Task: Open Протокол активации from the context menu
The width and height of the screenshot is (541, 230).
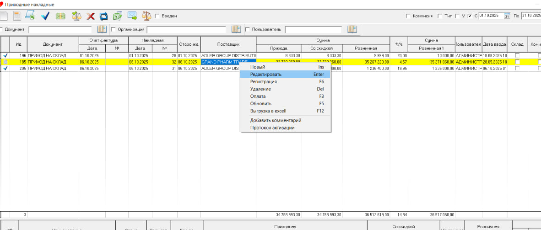Action: tap(285, 128)
